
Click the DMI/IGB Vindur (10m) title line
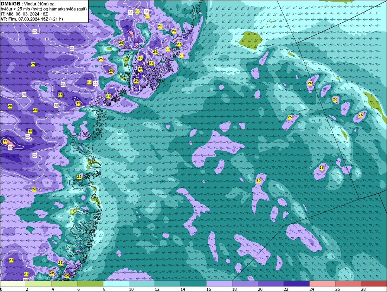tap(28, 4)
